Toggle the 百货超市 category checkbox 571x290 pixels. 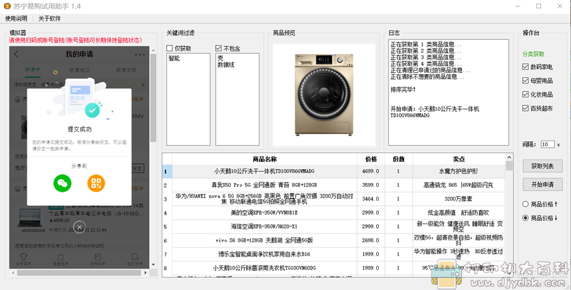click(525, 108)
